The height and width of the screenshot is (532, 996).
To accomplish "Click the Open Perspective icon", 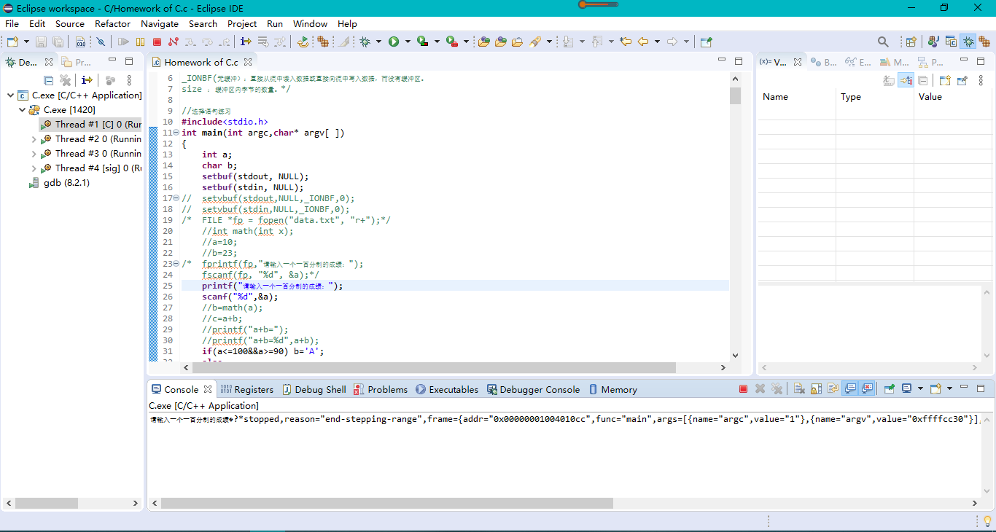I will pyautogui.click(x=911, y=42).
